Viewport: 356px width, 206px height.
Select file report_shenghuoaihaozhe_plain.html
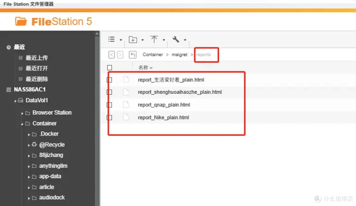[180, 92]
